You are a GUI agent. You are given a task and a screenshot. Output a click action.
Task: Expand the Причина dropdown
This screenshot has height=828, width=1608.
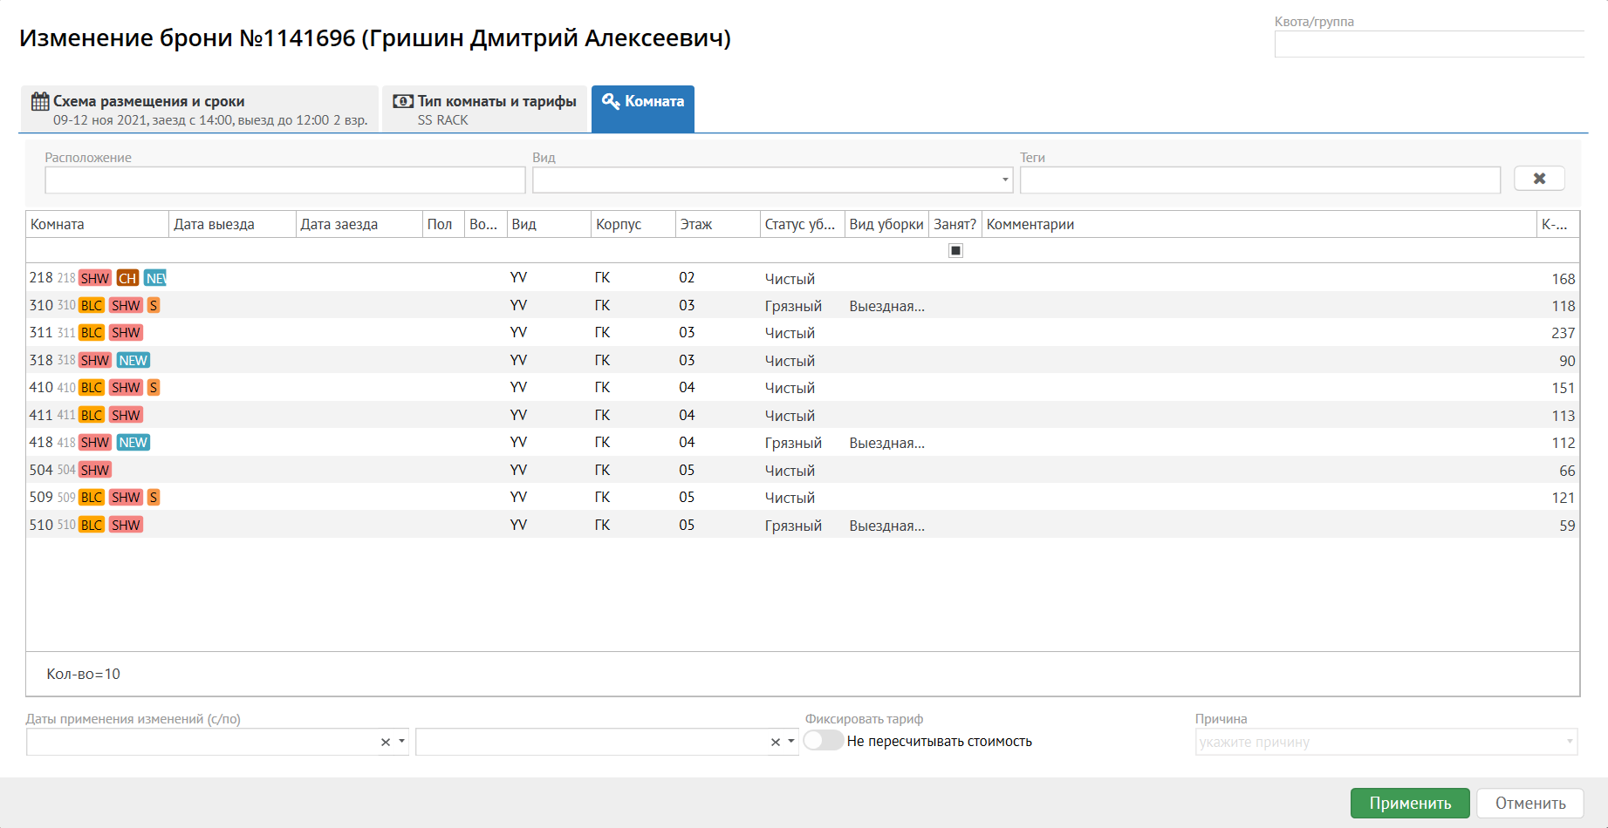click(x=1569, y=742)
